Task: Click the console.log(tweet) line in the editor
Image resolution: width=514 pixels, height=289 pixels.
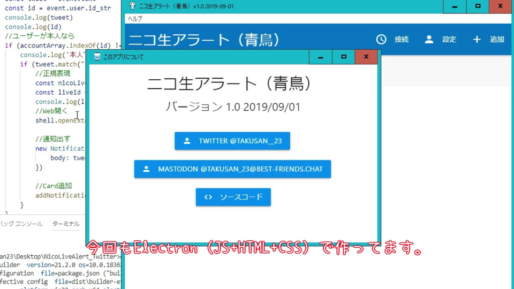Action: [39, 17]
